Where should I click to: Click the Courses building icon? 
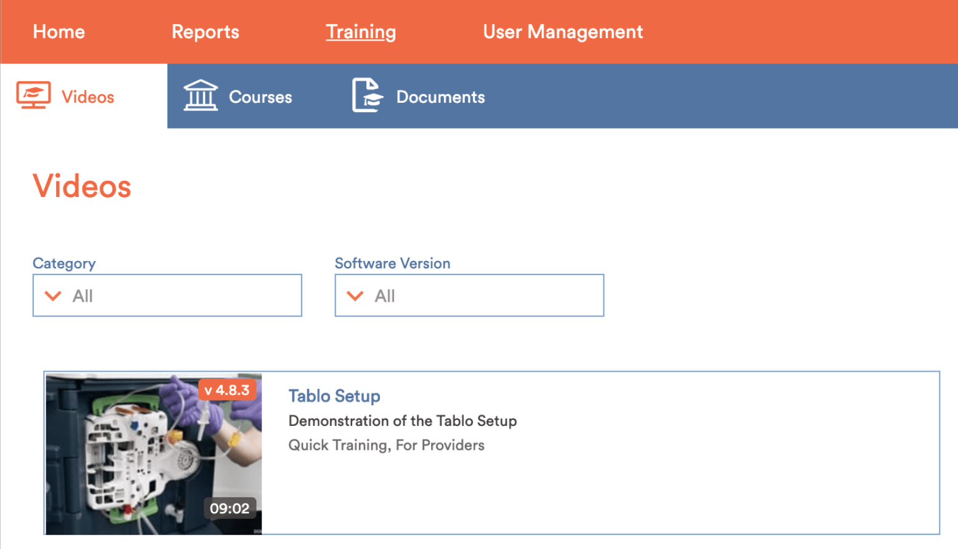(201, 95)
